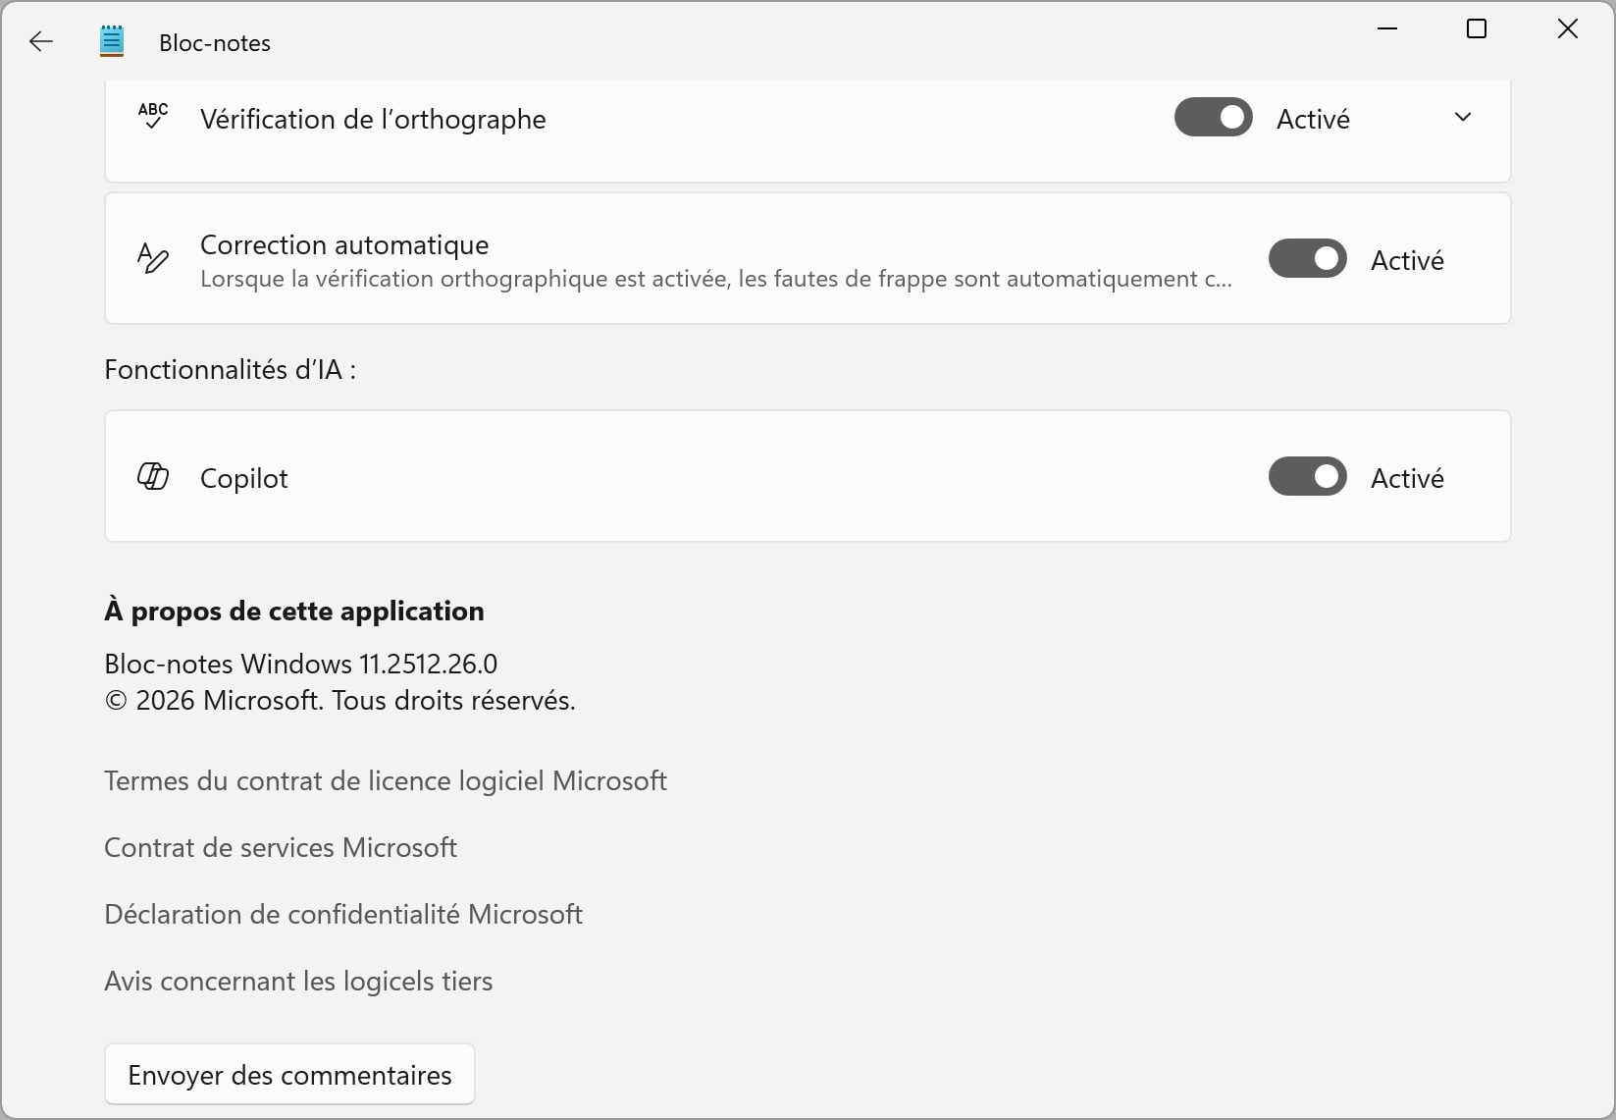This screenshot has width=1616, height=1120.
Task: Click the Correction automatique pen icon
Action: (x=154, y=258)
